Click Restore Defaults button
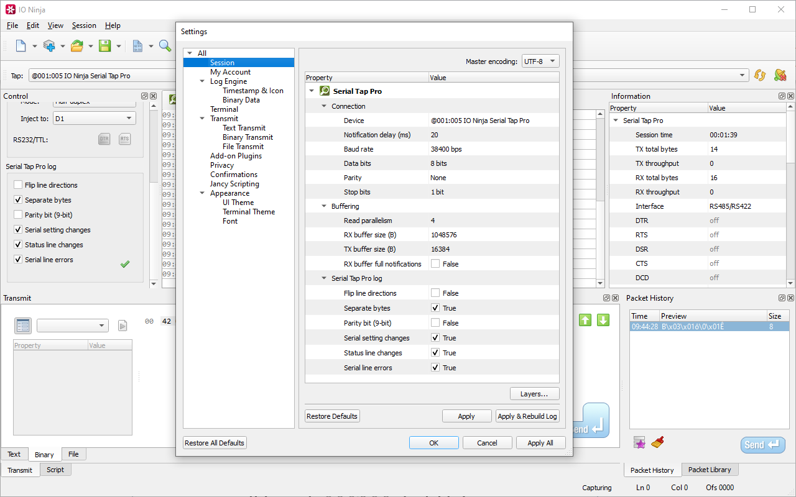The height and width of the screenshot is (497, 796). click(332, 416)
